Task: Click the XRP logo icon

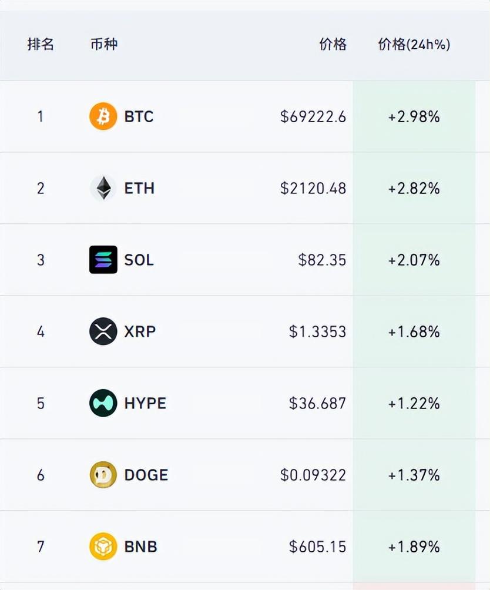Action: pos(103,331)
